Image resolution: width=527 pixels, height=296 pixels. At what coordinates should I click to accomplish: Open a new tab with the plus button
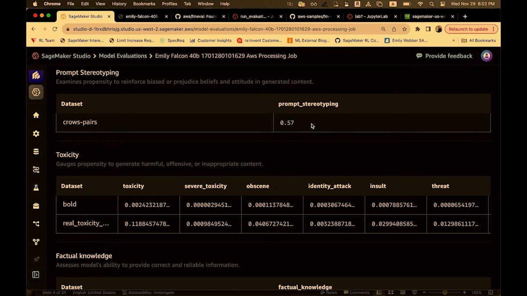click(x=465, y=16)
